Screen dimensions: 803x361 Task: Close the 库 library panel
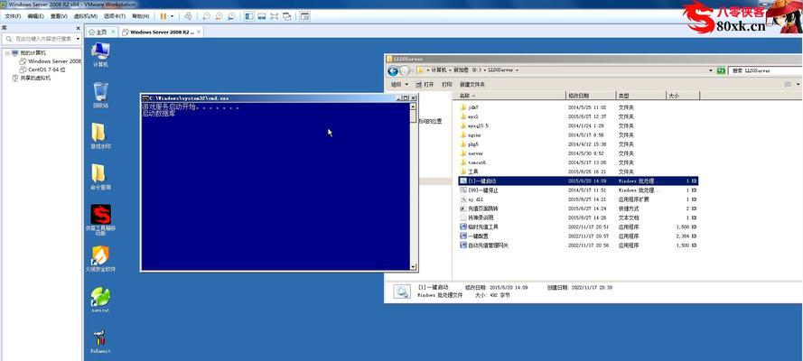pos(79,28)
